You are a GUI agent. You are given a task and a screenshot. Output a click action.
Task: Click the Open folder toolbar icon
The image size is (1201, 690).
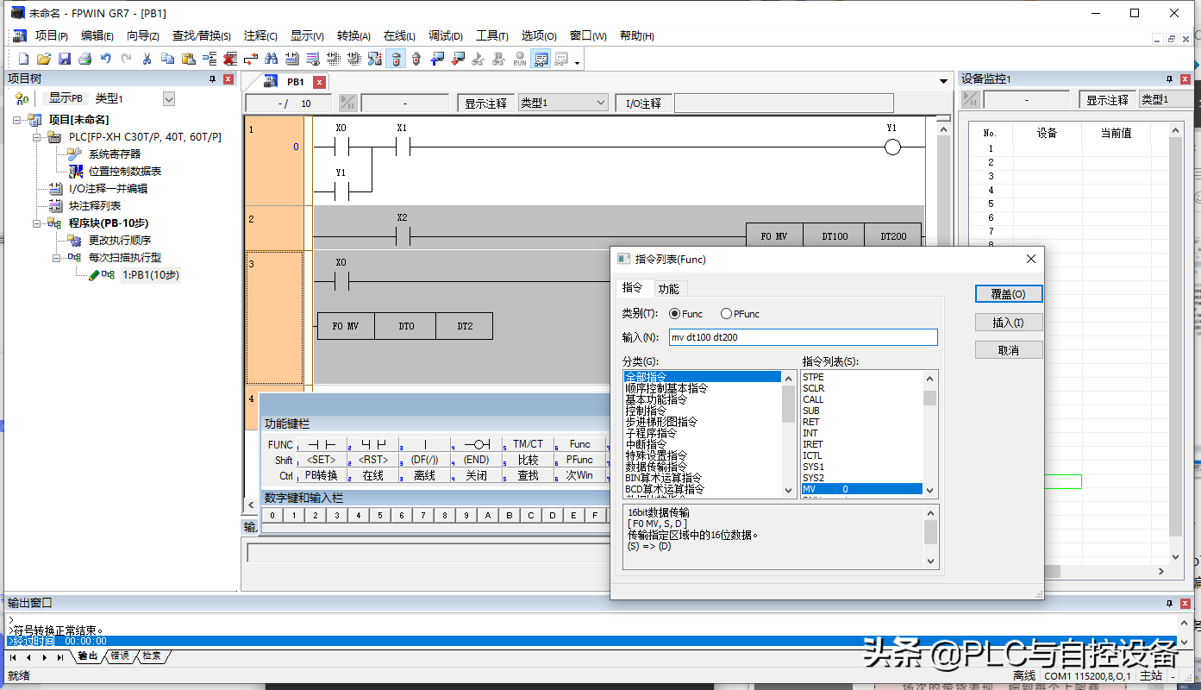pyautogui.click(x=44, y=60)
